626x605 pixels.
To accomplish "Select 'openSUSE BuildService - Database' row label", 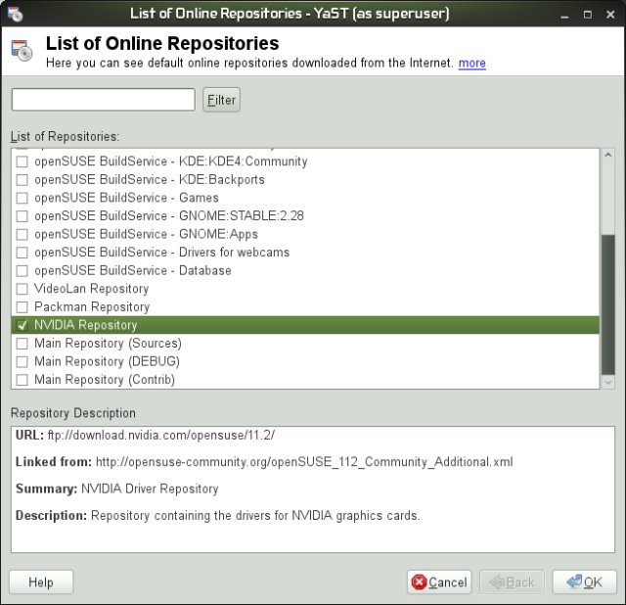I will click(x=133, y=270).
